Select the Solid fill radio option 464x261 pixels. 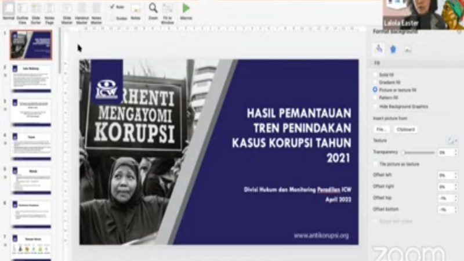[375, 75]
